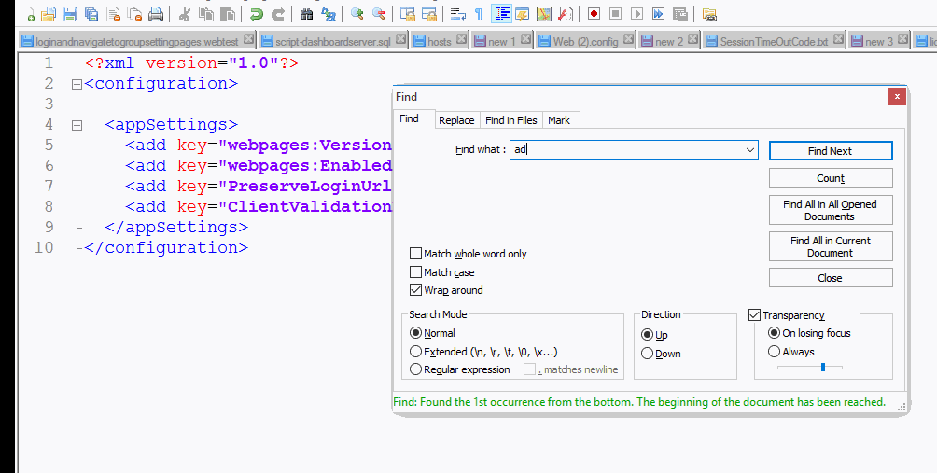The image size is (937, 473).
Task: Select Normal search mode
Action: [416, 333]
